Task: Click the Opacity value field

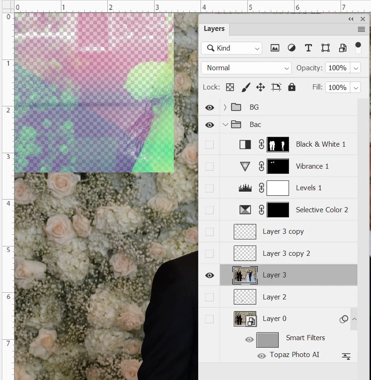Action: (x=337, y=68)
